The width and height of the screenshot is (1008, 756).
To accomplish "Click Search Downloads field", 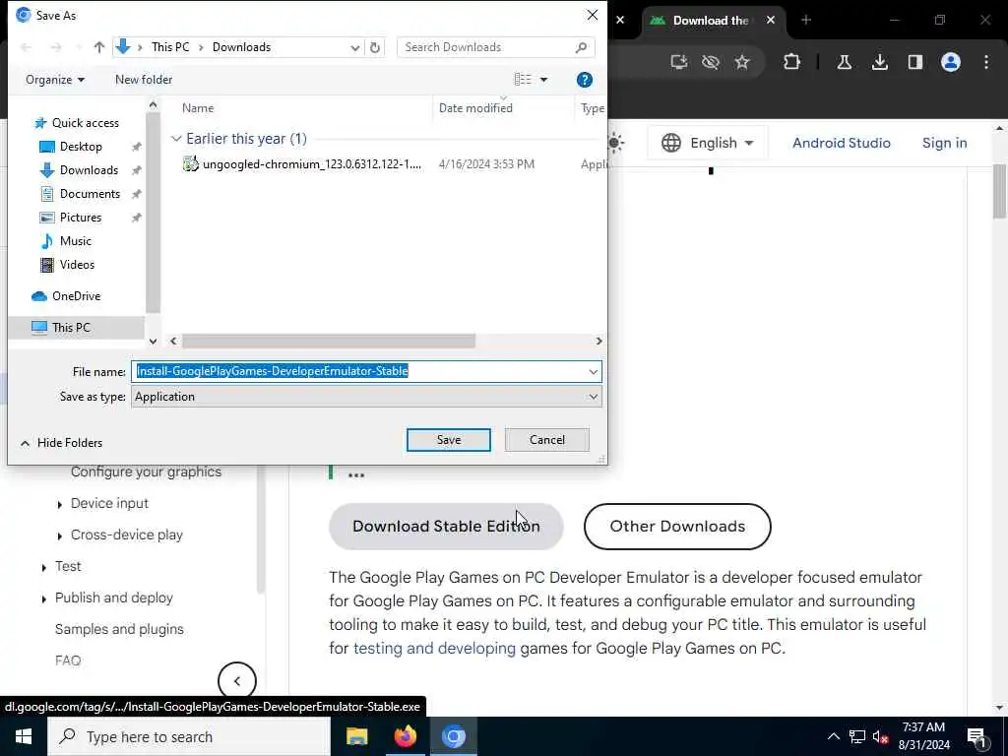I will 495,47.
